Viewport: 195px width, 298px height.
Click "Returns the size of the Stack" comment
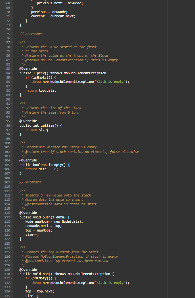coord(53,108)
